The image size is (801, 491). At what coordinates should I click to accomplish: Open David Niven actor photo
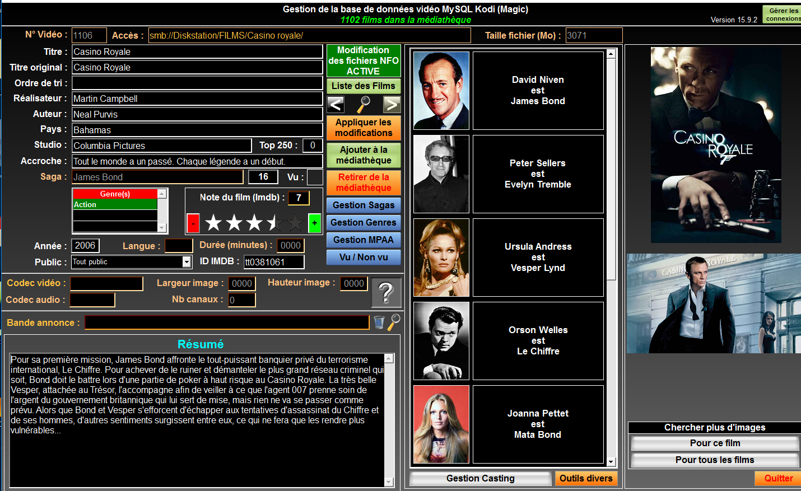(x=441, y=91)
